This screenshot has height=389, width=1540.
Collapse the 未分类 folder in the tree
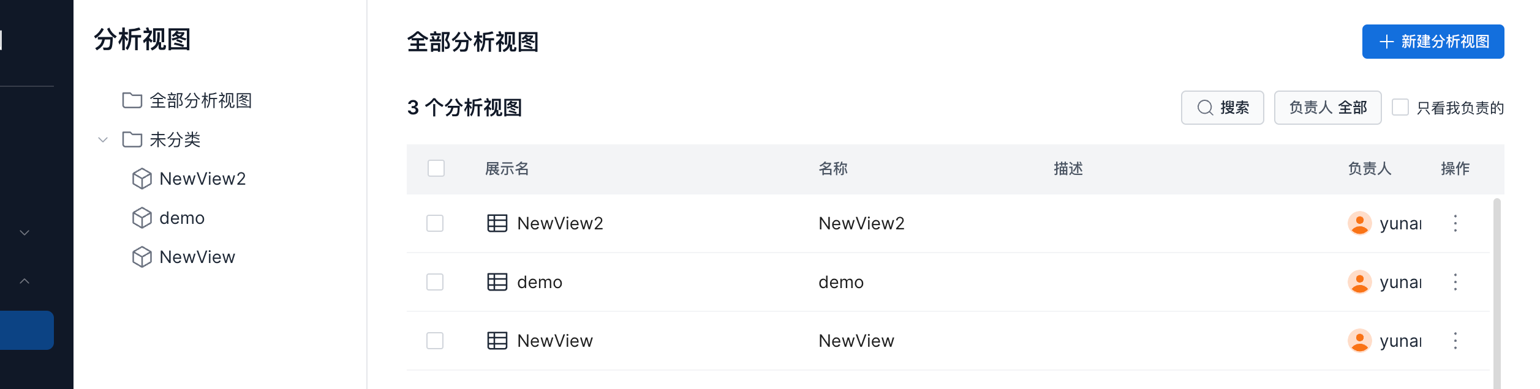[103, 139]
